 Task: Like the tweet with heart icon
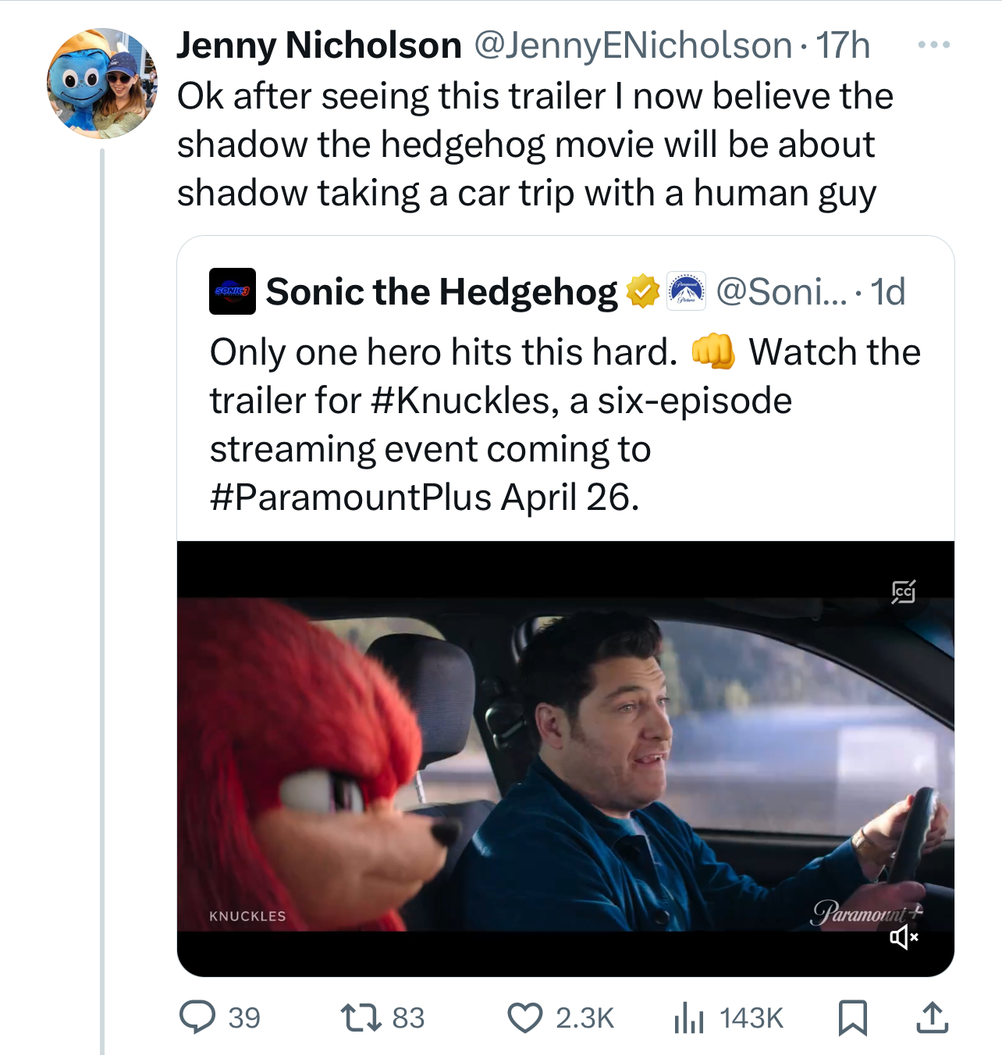525,1018
